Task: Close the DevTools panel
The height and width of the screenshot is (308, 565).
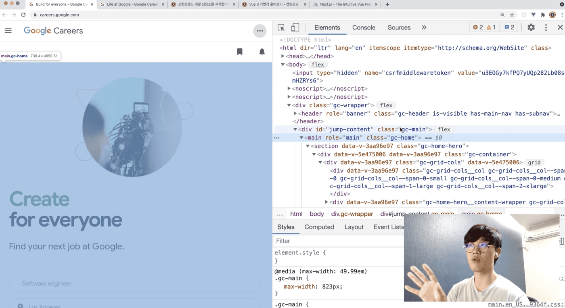Action: (560, 27)
